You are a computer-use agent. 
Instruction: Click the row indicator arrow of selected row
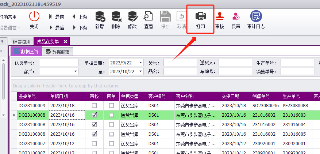tap(14, 115)
